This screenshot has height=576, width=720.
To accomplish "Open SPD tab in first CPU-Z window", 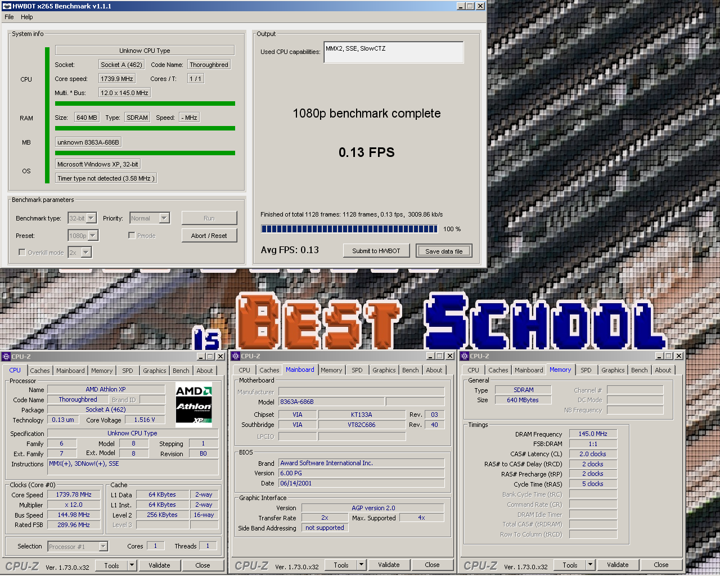I will (x=128, y=371).
